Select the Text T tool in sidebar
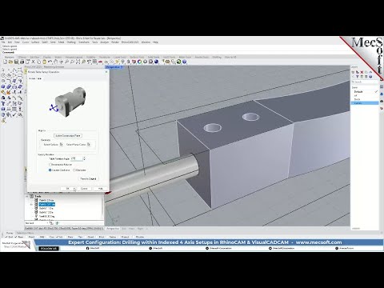The image size is (384, 288). (x=2, y=103)
